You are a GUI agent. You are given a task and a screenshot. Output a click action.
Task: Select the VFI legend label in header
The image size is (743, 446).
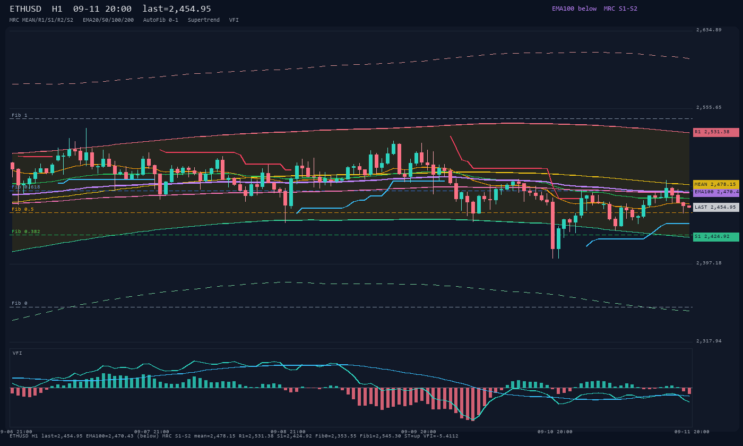tap(234, 20)
